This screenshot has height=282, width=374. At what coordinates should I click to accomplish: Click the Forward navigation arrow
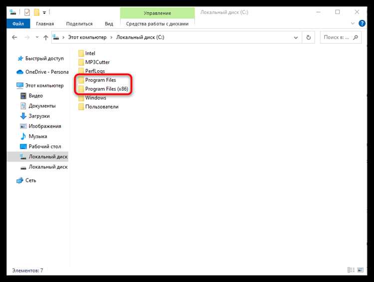(x=27, y=37)
